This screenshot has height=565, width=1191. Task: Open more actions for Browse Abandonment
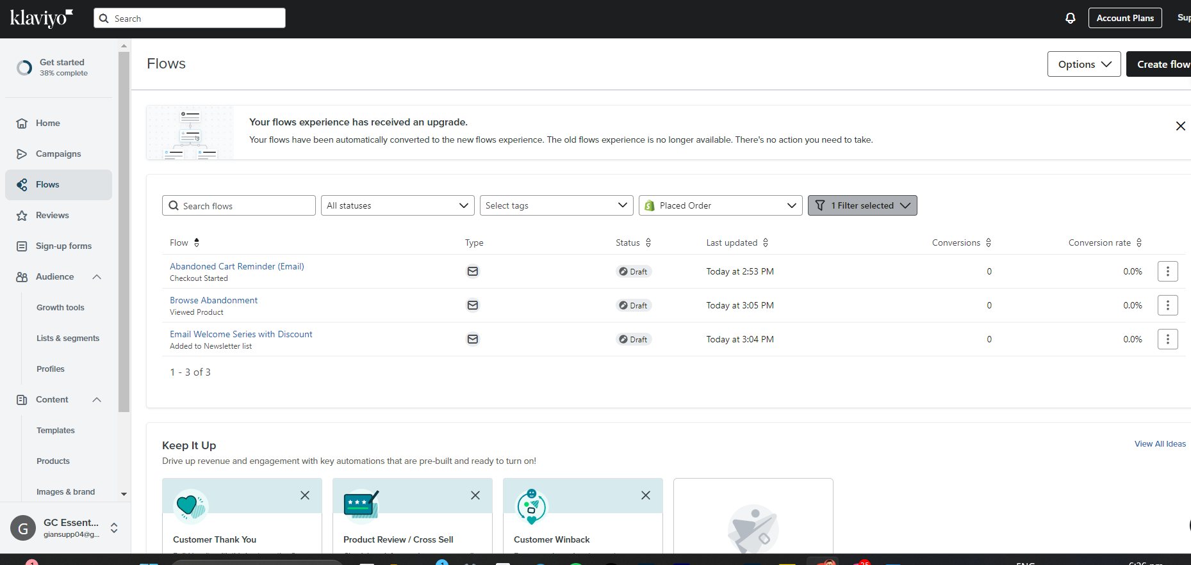tap(1167, 305)
